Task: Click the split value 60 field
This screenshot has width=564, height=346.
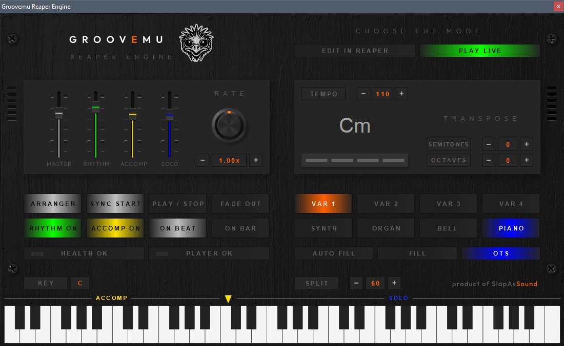Action: (375, 283)
